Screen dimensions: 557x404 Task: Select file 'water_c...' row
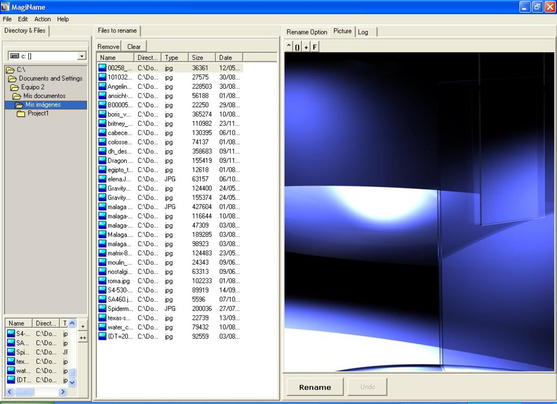click(x=171, y=327)
